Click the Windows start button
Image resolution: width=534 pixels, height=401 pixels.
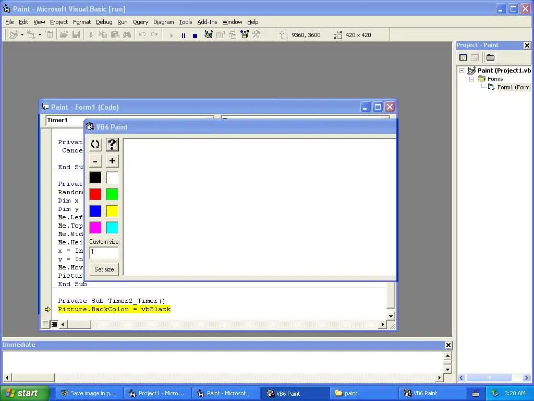[25, 393]
